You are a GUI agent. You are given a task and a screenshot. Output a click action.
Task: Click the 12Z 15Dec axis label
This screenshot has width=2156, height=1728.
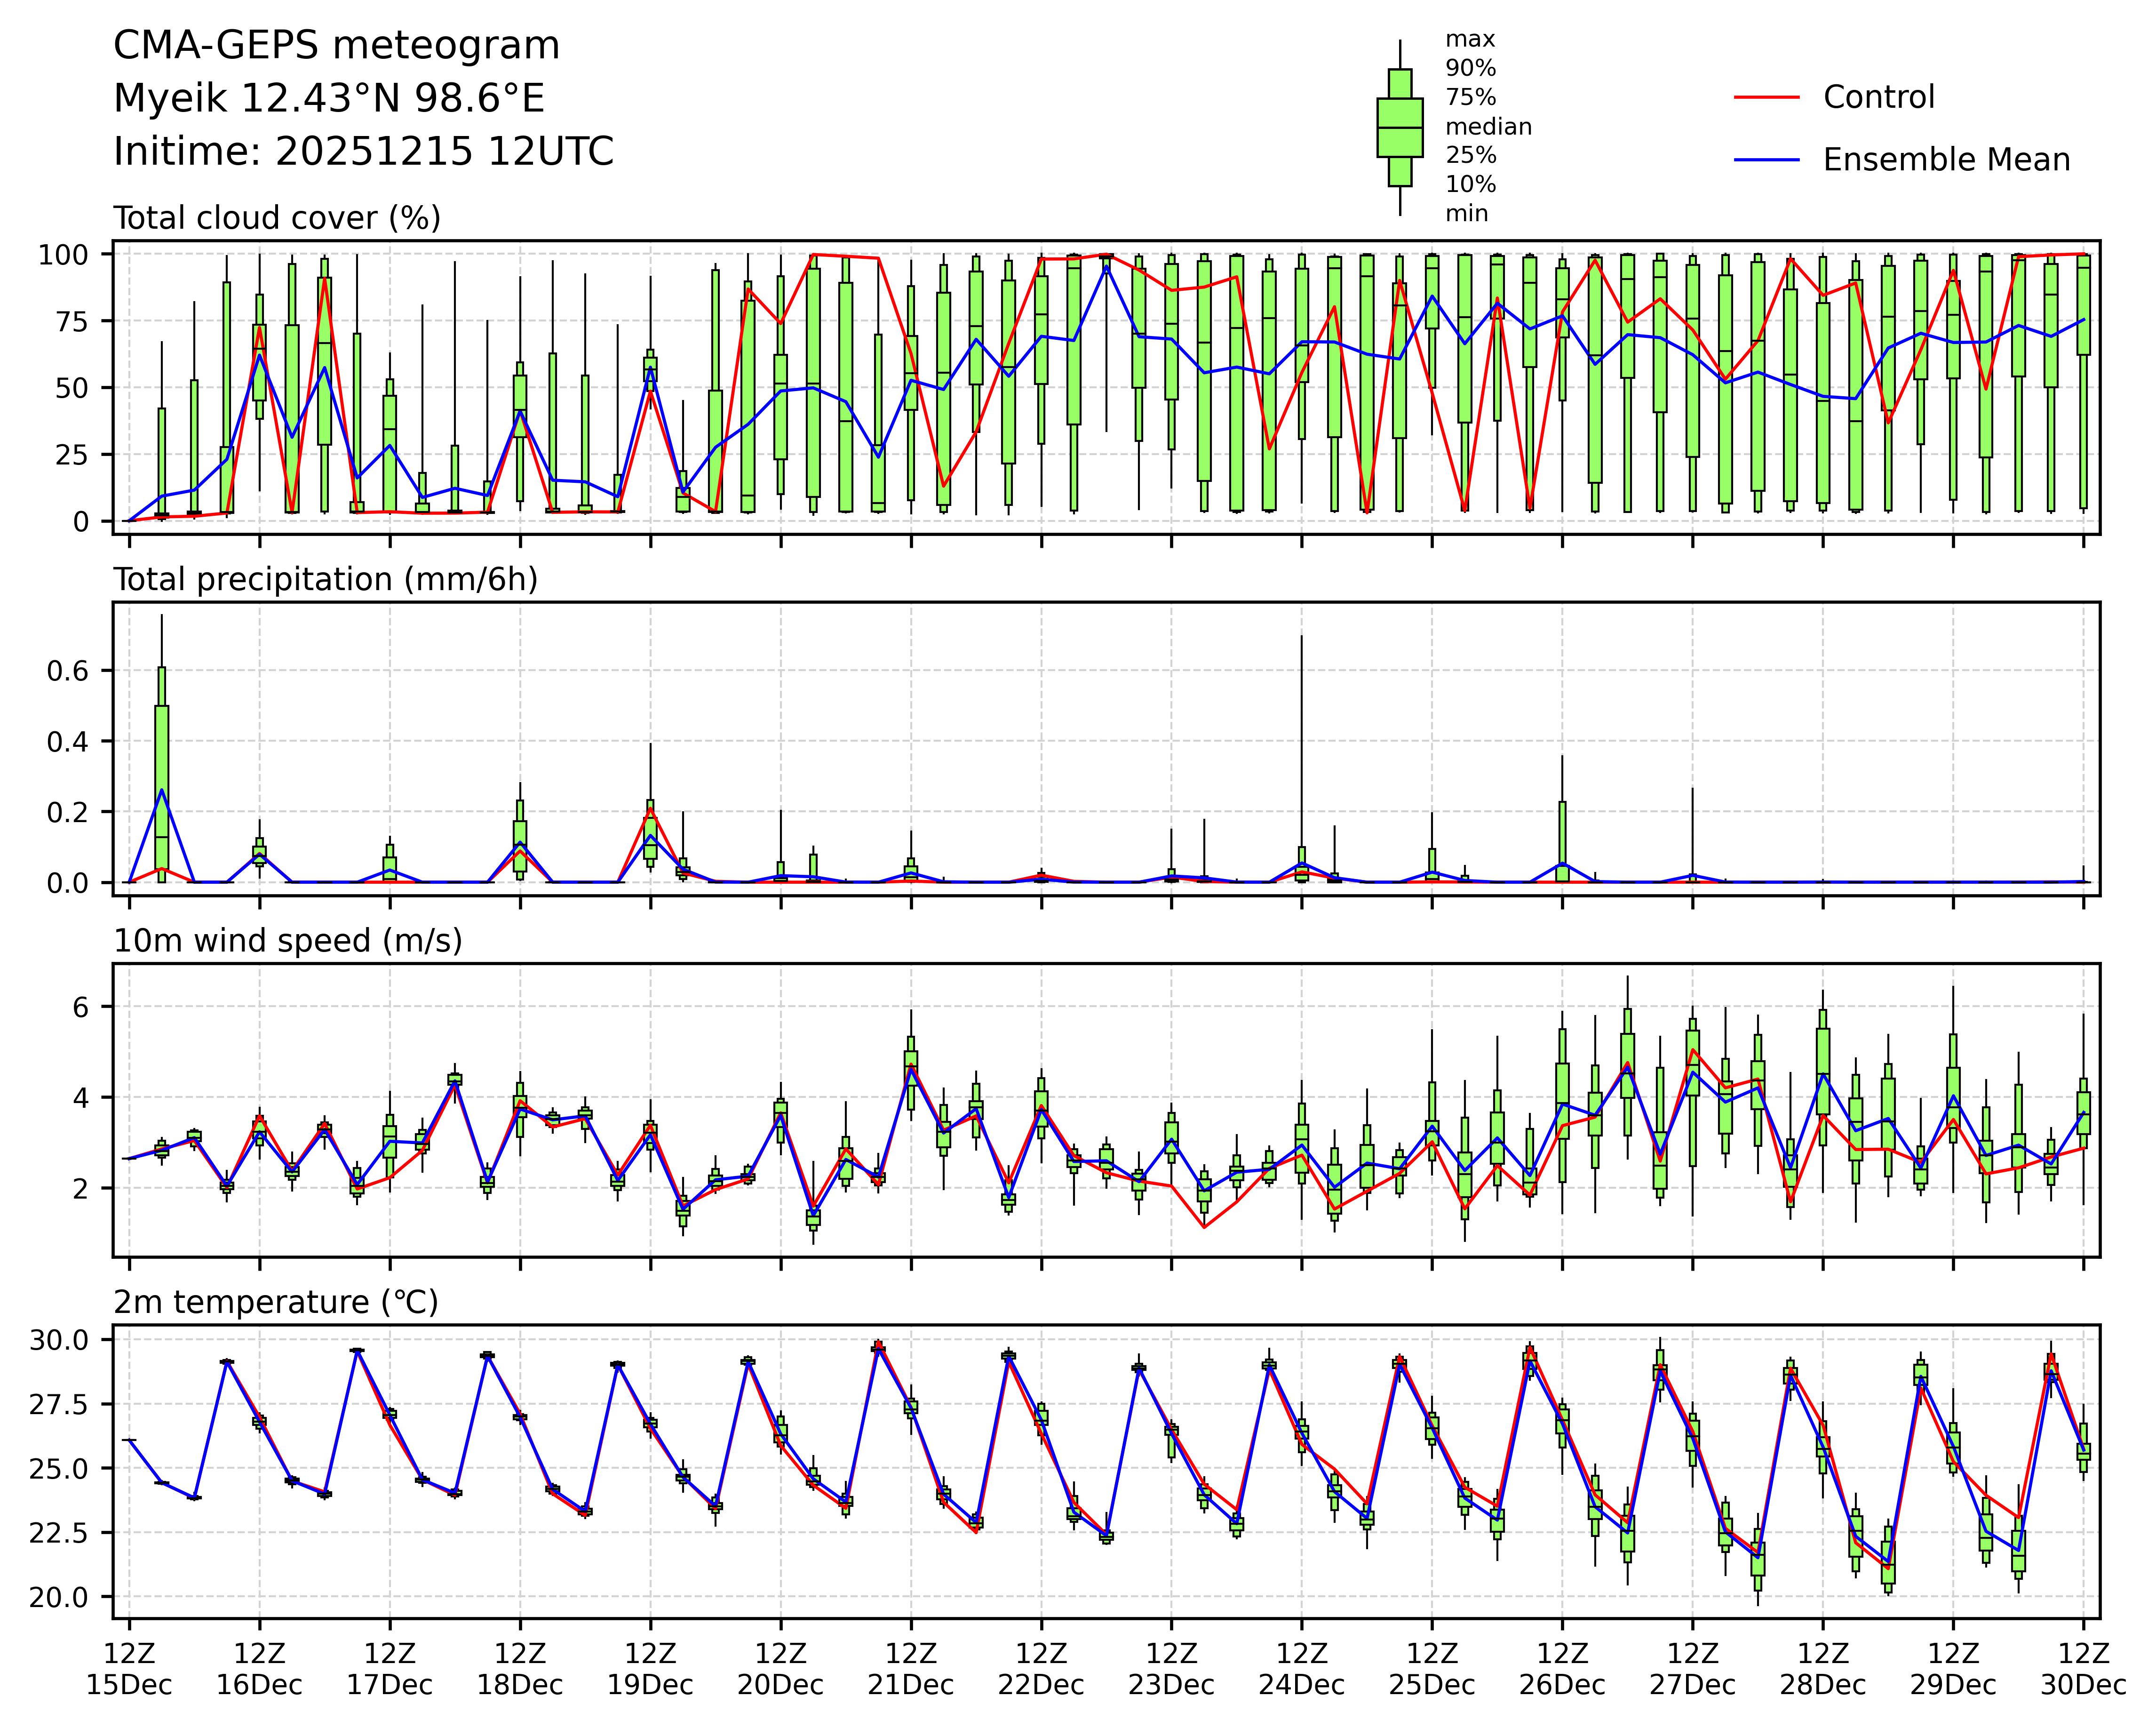point(129,1669)
